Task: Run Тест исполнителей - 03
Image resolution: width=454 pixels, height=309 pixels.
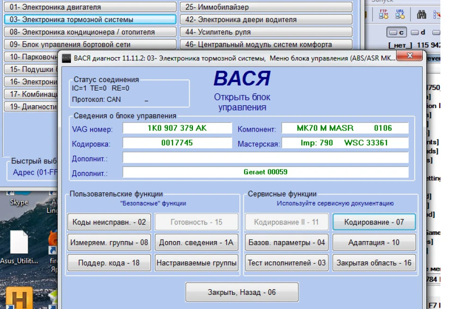Action: pyautogui.click(x=287, y=263)
